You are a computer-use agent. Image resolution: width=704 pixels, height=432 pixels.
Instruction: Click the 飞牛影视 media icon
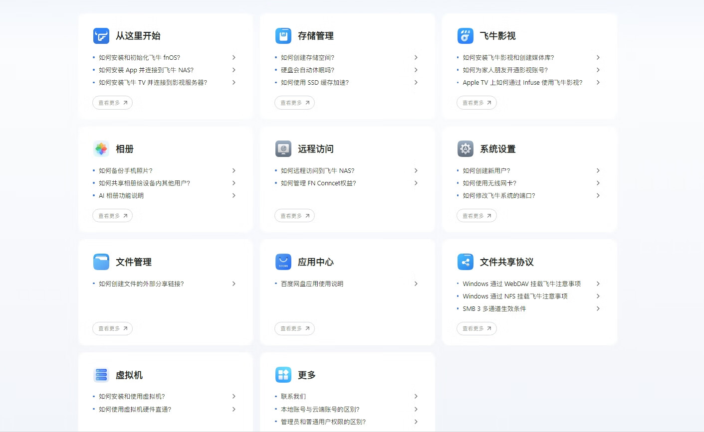coord(466,36)
